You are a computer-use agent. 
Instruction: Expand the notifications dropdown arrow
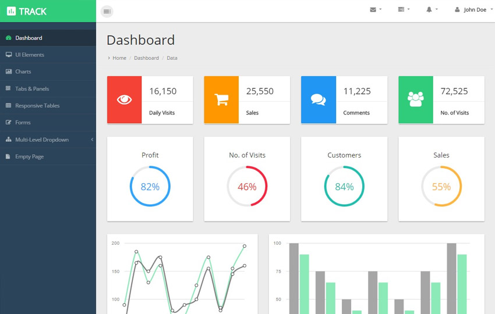[x=437, y=9]
